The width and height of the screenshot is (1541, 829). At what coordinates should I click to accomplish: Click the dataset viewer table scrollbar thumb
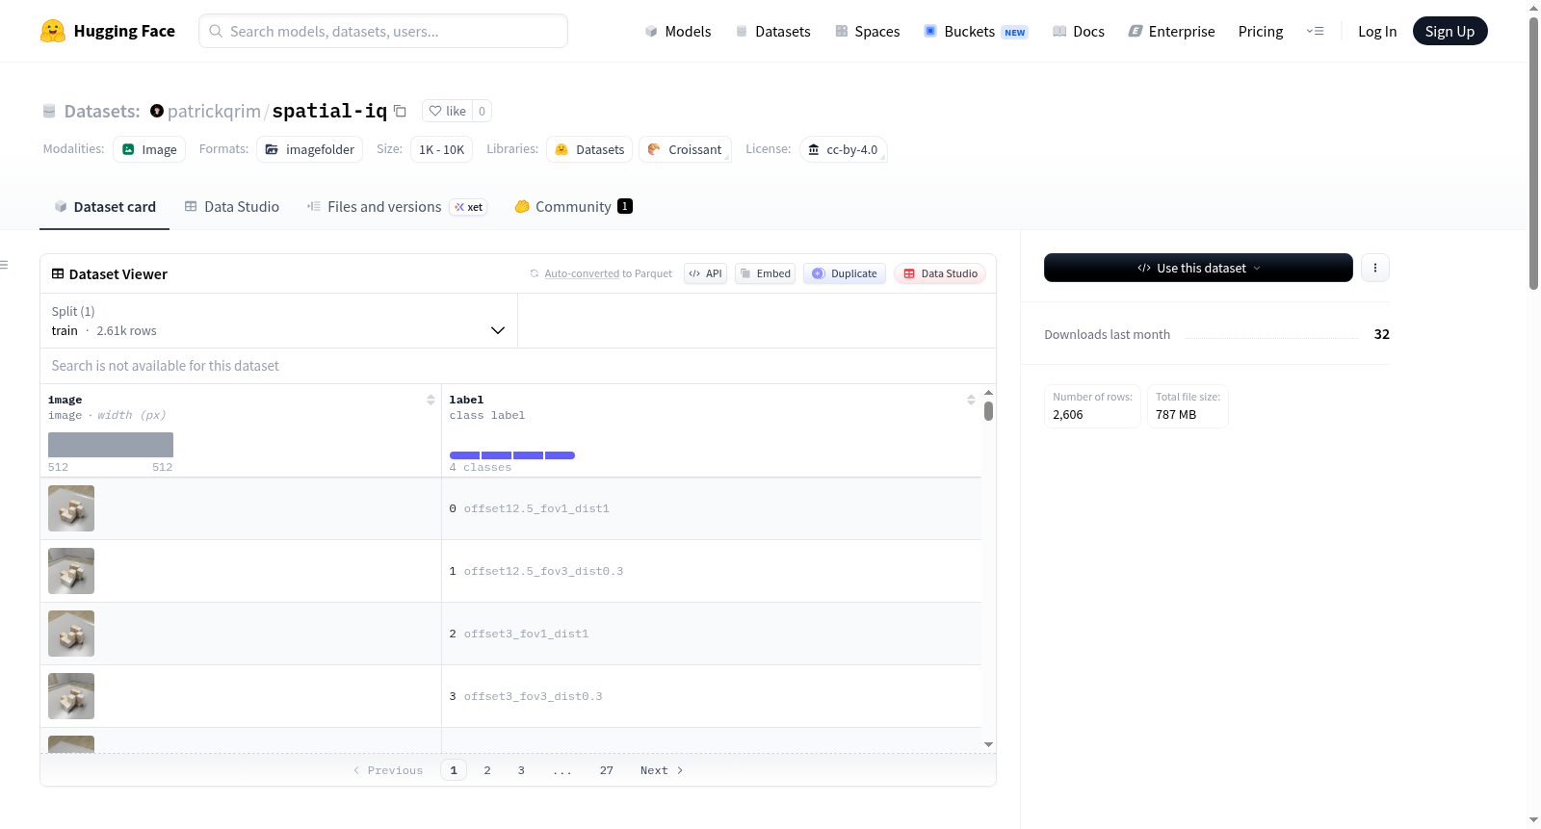tap(988, 411)
